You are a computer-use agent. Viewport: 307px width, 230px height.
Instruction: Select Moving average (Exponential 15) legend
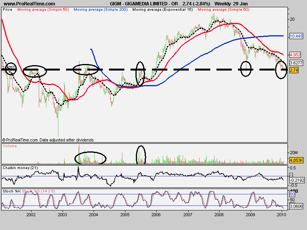162,9
